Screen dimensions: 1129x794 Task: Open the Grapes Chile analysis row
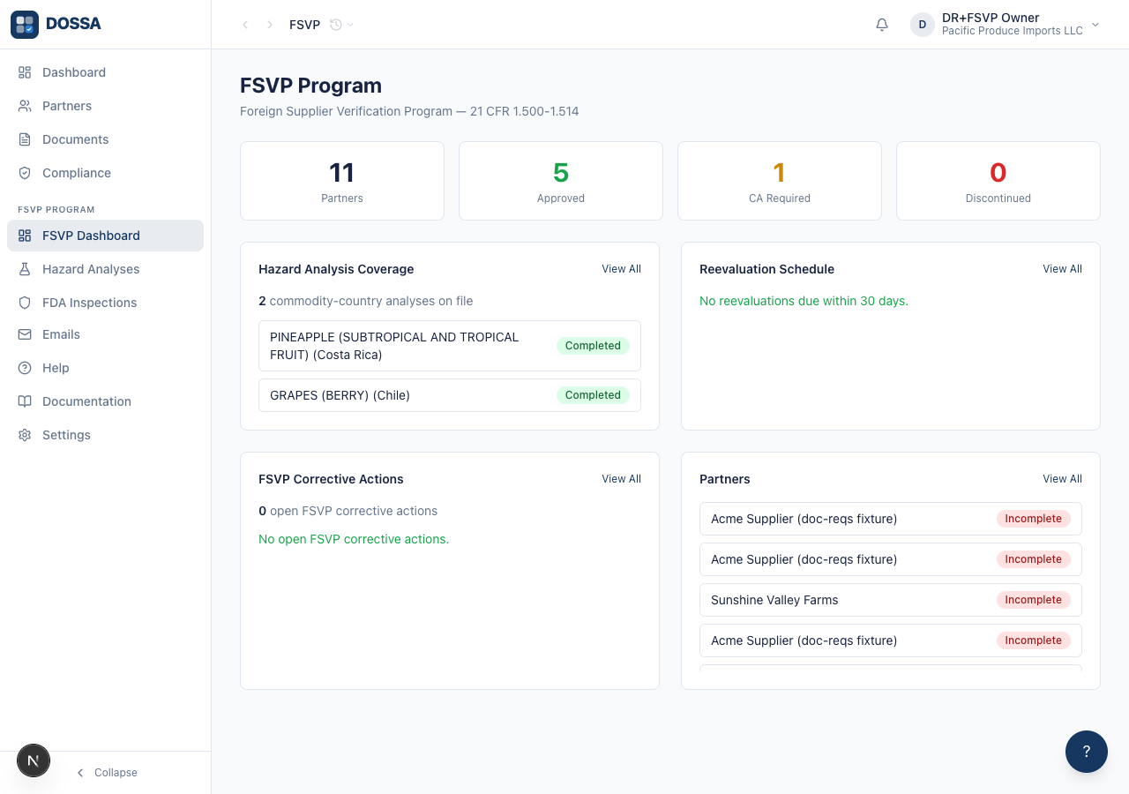[450, 395]
